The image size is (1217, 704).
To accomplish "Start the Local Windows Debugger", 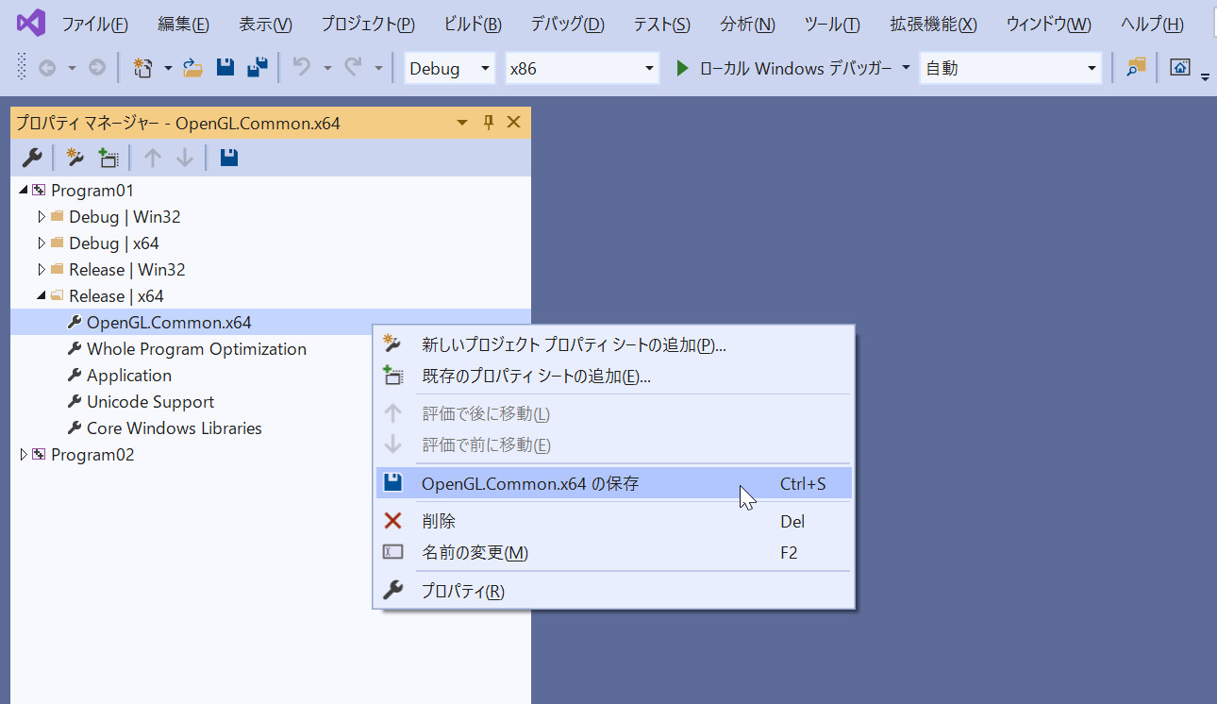I will [683, 68].
